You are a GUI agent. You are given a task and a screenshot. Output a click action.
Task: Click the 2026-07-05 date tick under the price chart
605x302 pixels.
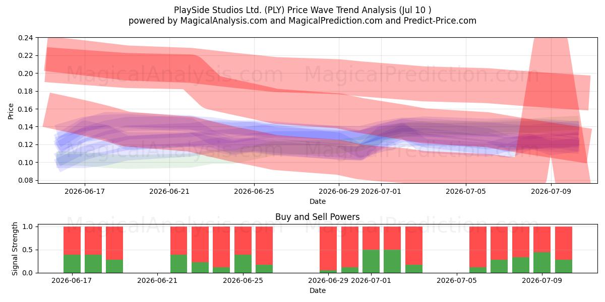pyautogui.click(x=466, y=191)
